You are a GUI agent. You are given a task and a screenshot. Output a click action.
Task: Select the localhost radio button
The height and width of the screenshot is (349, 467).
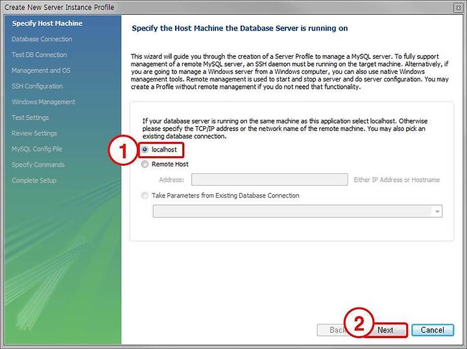(145, 150)
